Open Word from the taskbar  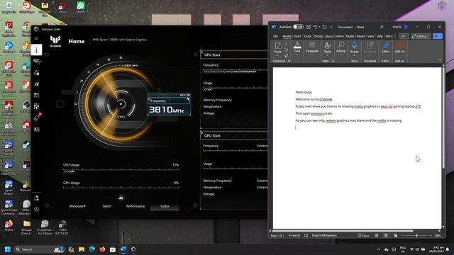[123, 249]
